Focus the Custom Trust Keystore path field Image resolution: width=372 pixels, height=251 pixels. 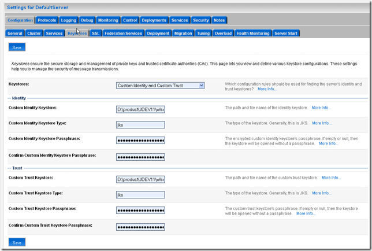(140, 179)
